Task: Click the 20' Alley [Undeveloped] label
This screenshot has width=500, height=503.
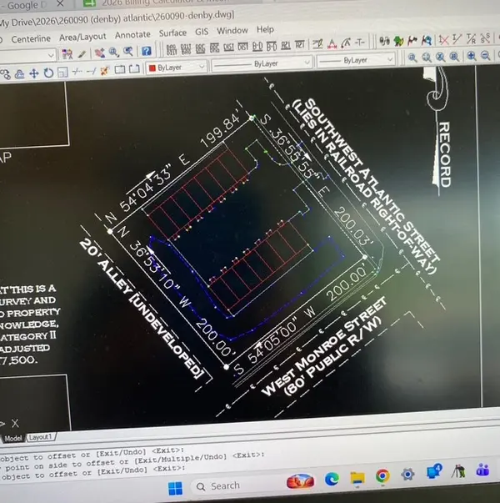Action: [x=141, y=308]
